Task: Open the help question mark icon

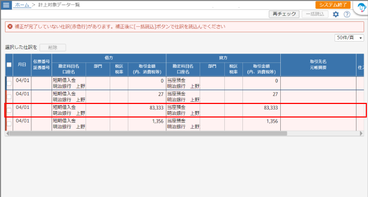Action: (347, 14)
